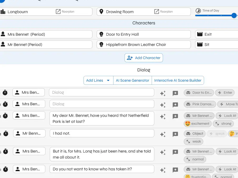Choose the Hipplefram Brown Leather Chair field
The image size is (238, 178).
(143, 45)
